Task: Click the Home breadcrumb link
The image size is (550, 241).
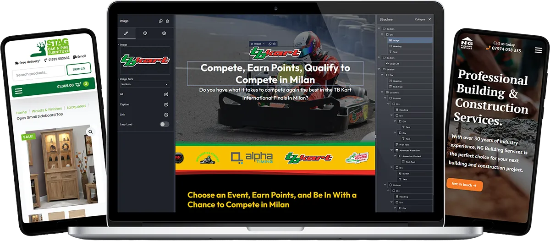Action: [x=22, y=112]
